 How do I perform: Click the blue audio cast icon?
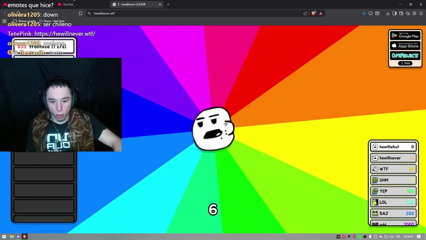tap(363, 13)
